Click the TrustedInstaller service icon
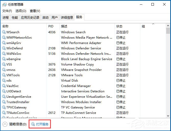The height and width of the screenshot is (131, 171). pyautogui.click(x=4, y=102)
